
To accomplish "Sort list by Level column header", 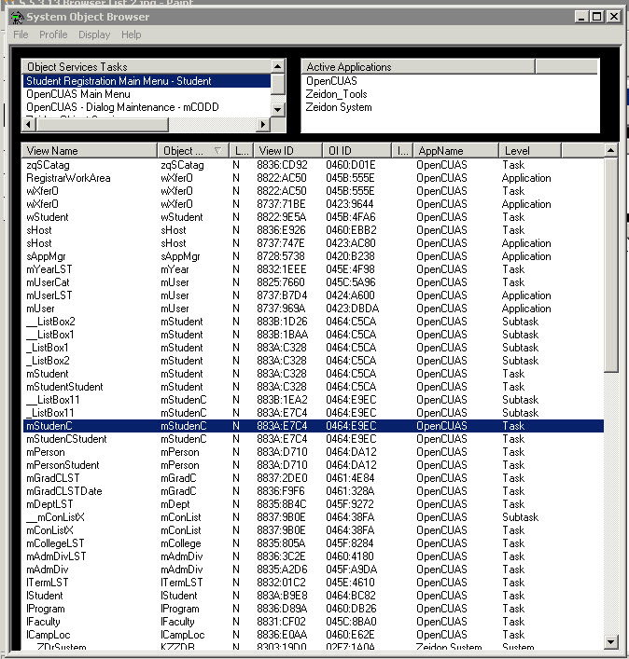I will click(x=546, y=150).
